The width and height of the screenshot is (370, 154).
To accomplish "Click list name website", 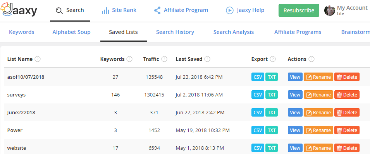I will pyautogui.click(x=17, y=148).
